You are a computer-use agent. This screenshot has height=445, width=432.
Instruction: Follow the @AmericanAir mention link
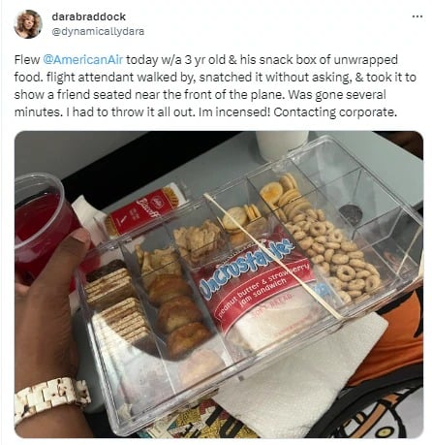83,60
